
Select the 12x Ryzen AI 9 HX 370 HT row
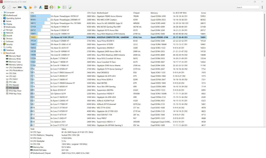point(118,37)
